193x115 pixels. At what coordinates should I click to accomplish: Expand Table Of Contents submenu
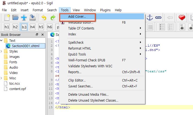102,28
